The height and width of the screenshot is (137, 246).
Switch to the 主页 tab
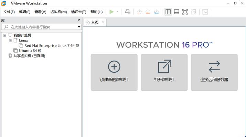tap(95, 22)
